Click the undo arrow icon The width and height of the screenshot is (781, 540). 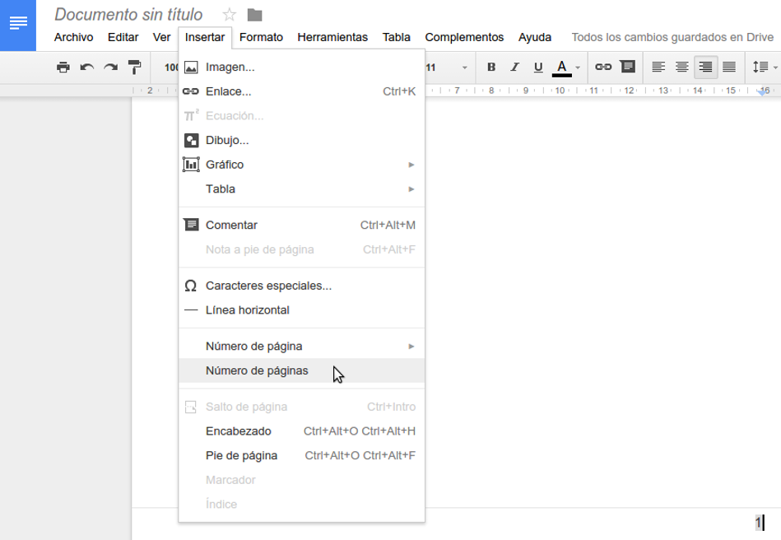pyautogui.click(x=87, y=67)
